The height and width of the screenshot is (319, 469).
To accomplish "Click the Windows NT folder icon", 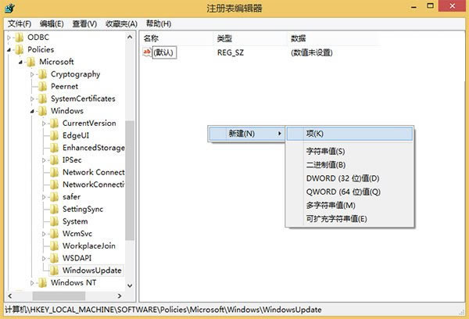I will pos(42,283).
